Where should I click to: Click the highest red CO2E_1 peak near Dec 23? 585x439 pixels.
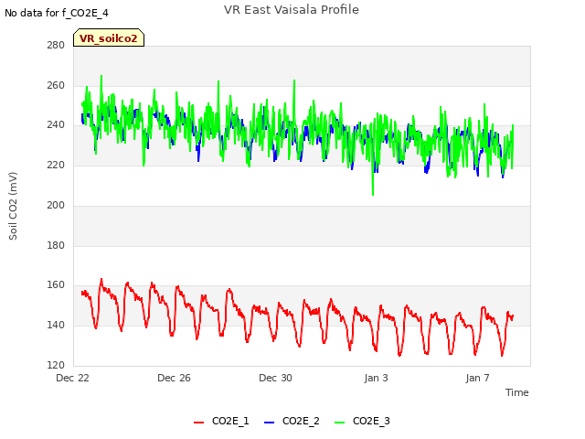(101, 280)
